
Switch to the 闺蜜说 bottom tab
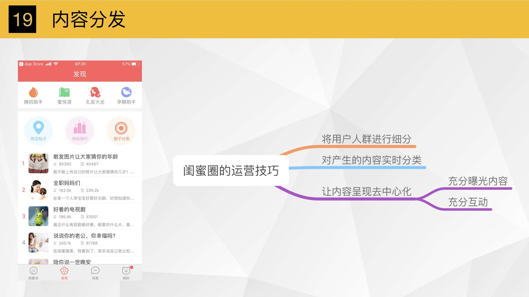click(33, 273)
